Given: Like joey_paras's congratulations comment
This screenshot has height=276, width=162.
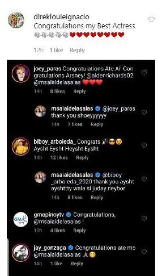Looking at the screenshot, I should 144,73.
